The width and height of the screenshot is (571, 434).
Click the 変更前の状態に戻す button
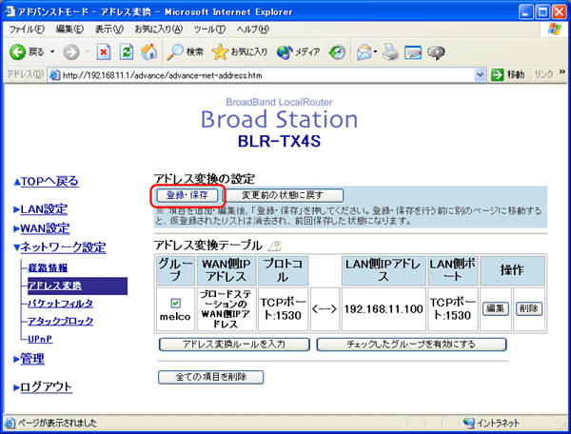click(x=283, y=195)
